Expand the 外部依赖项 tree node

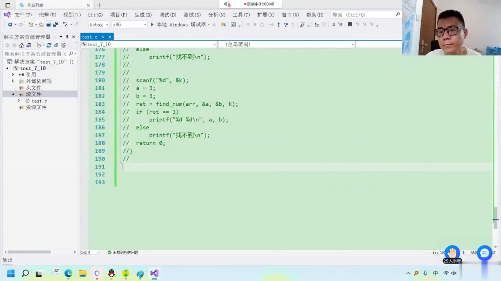tap(13, 81)
